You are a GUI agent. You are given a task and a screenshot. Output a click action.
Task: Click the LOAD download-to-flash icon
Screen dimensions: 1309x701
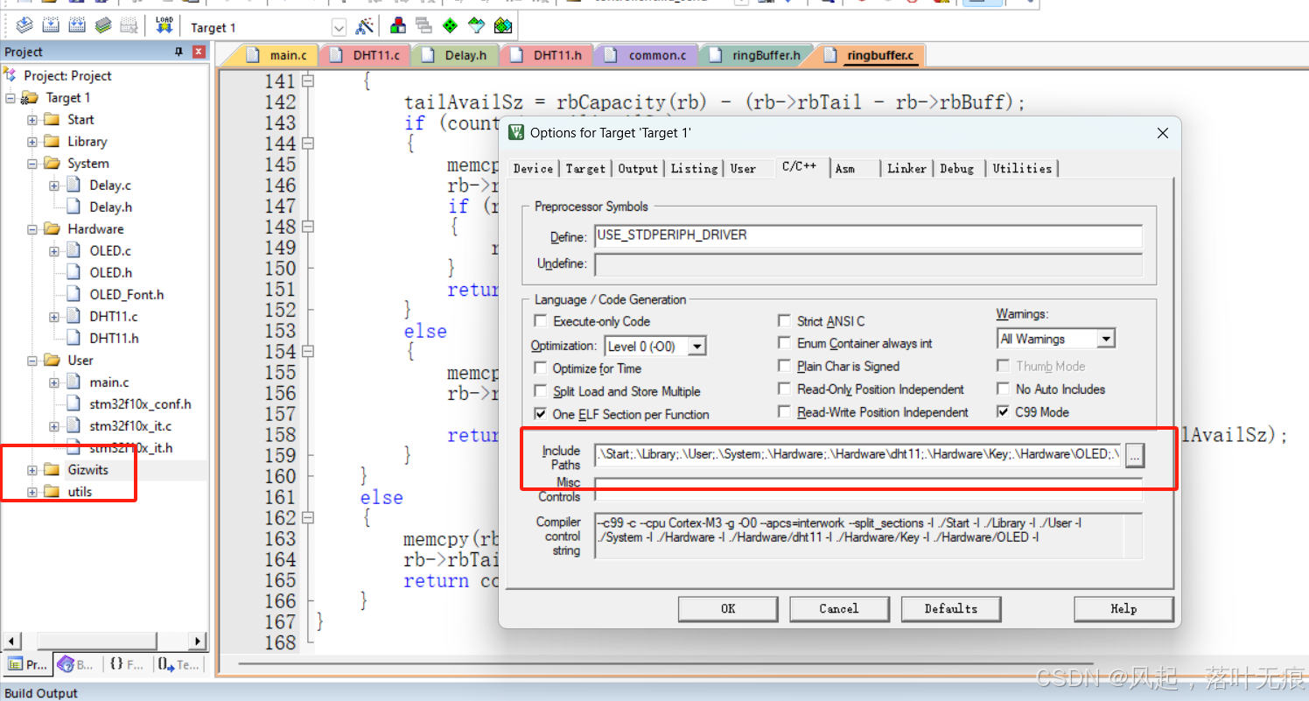coord(164,27)
